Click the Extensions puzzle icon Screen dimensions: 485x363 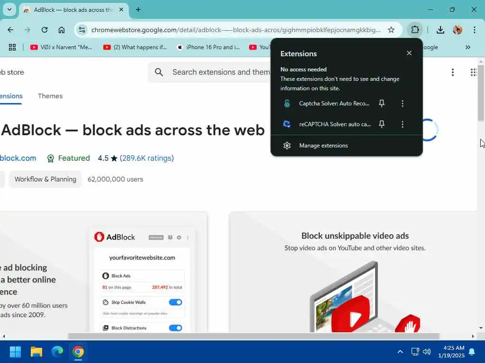[415, 30]
